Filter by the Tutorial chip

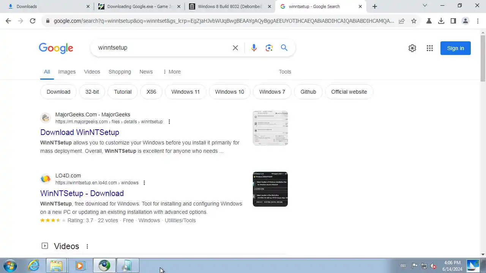(123, 92)
